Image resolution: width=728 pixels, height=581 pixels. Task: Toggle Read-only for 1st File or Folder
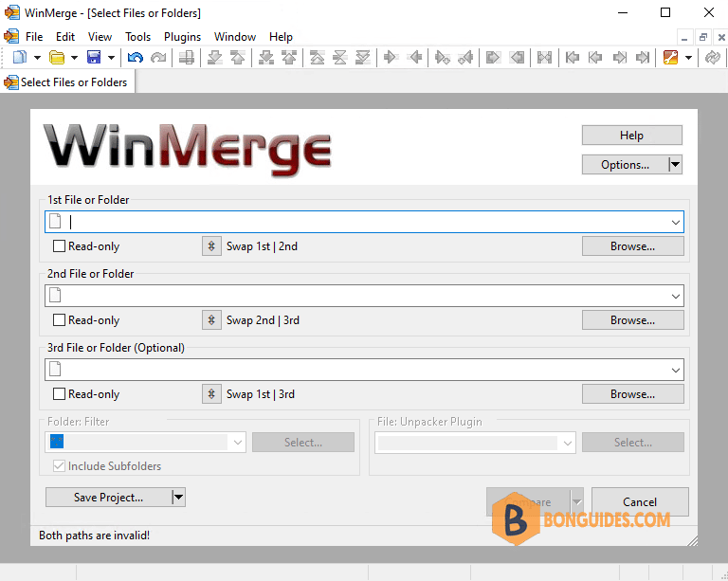pyautogui.click(x=59, y=245)
